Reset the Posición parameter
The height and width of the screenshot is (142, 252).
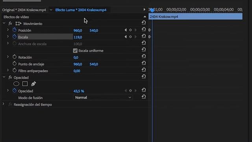point(144,30)
